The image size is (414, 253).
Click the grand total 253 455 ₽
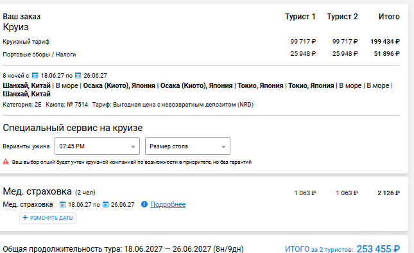pos(378,249)
